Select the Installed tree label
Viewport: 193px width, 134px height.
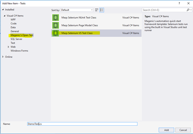pyautogui.click(x=9, y=9)
